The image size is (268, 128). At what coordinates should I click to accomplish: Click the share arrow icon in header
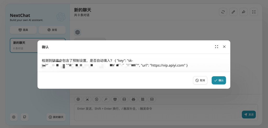(x=243, y=12)
